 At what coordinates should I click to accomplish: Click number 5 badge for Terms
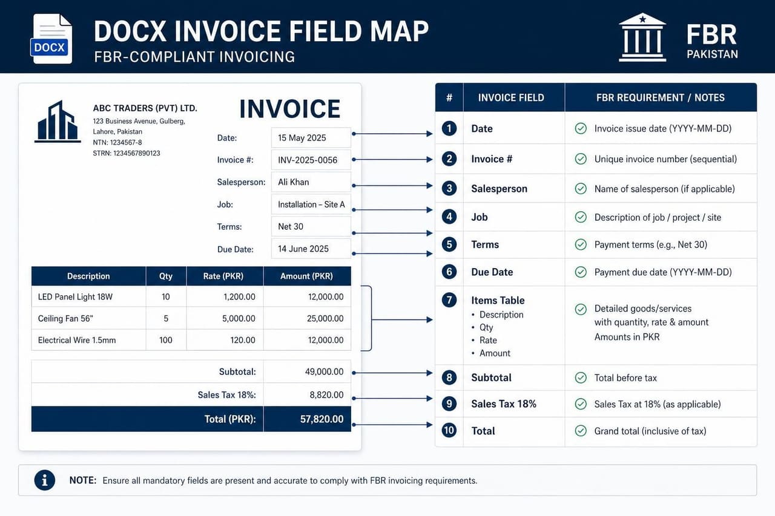coord(449,244)
